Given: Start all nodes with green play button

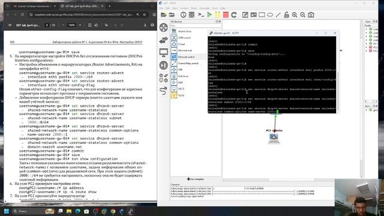Looking at the screenshot, I should pos(209,15).
